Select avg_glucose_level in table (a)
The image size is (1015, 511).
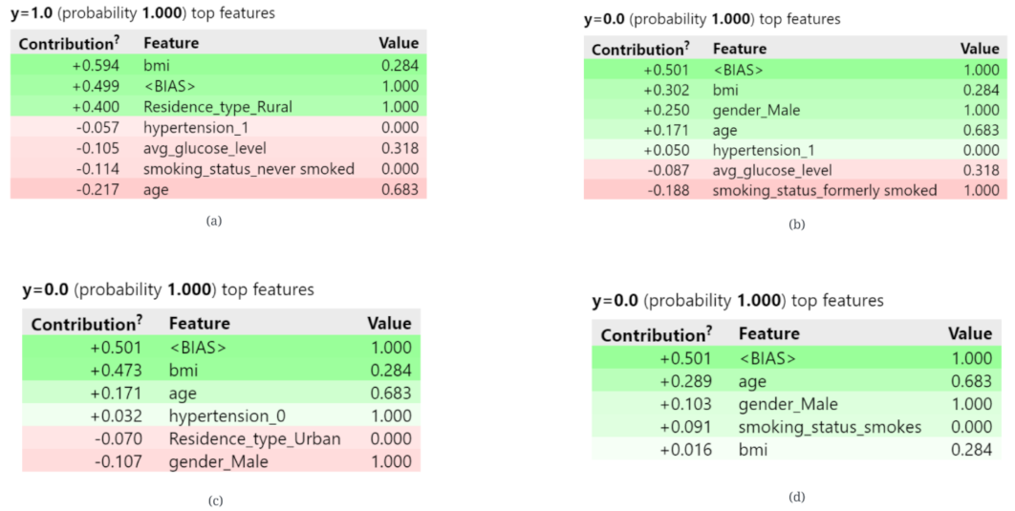[205, 148]
